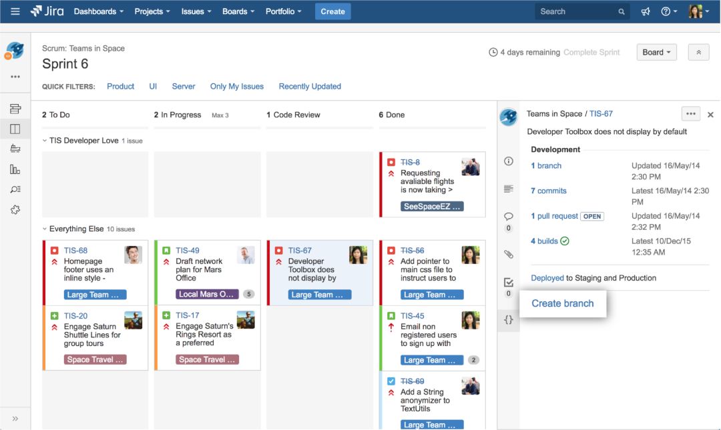Click the 1 pull request link
The width and height of the screenshot is (721, 430).
click(x=555, y=216)
